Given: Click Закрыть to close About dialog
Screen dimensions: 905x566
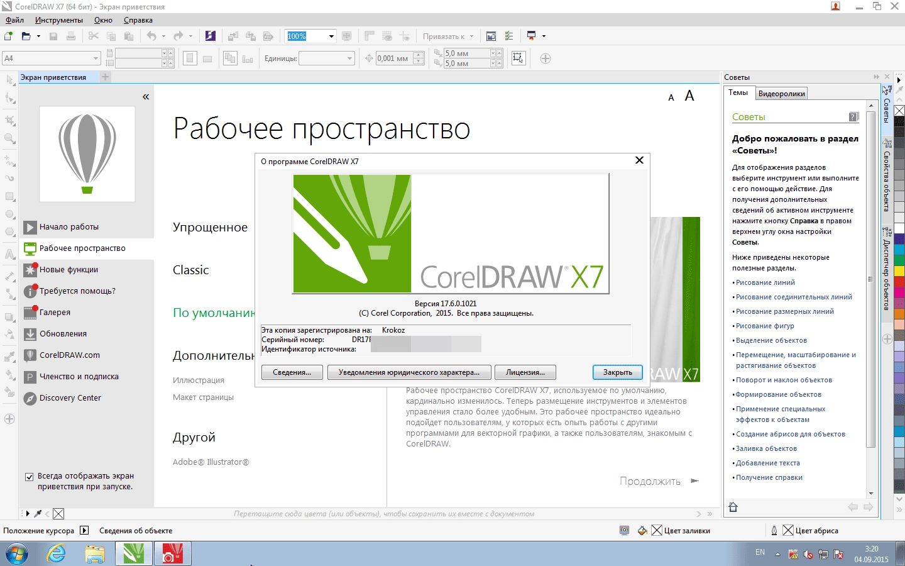Looking at the screenshot, I should coord(618,372).
